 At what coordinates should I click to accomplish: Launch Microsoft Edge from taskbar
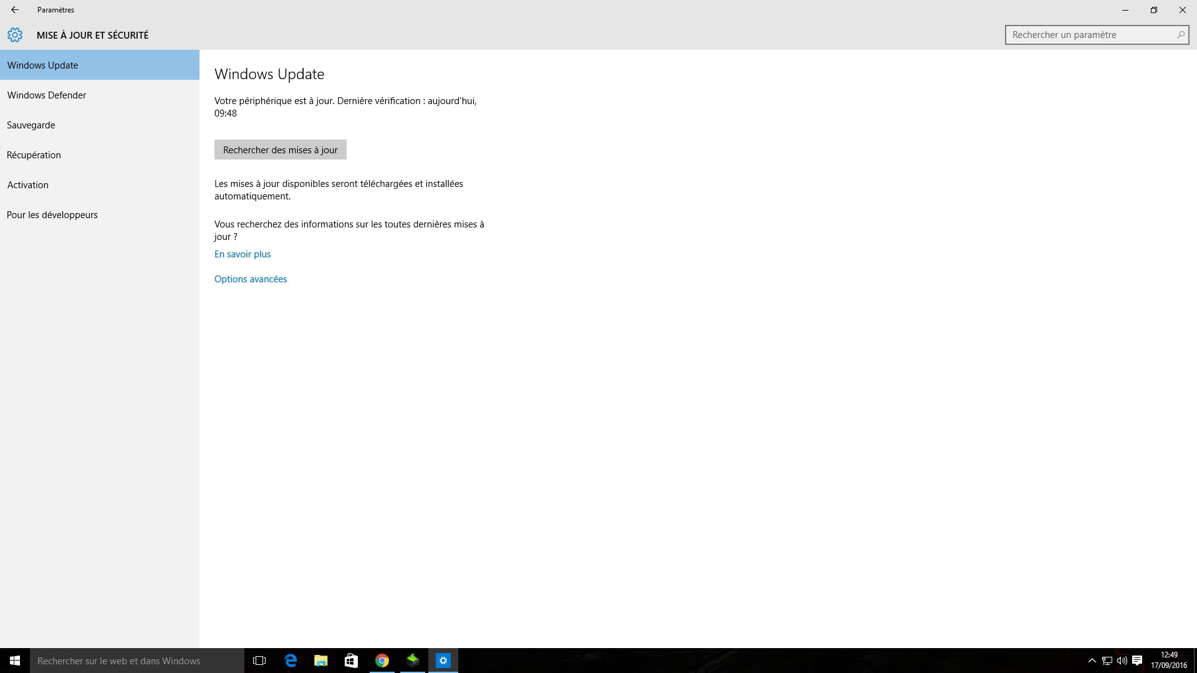point(291,661)
